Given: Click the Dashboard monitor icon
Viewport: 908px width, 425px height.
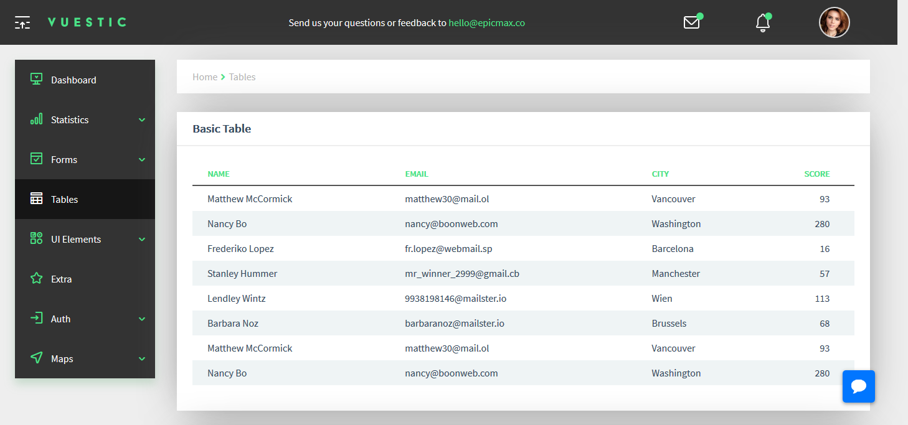Looking at the screenshot, I should [x=37, y=79].
